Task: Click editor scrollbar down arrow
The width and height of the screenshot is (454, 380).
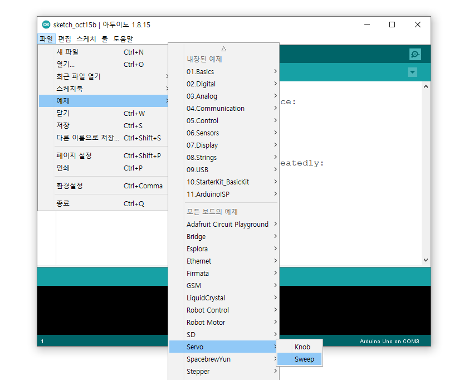Action: click(426, 260)
